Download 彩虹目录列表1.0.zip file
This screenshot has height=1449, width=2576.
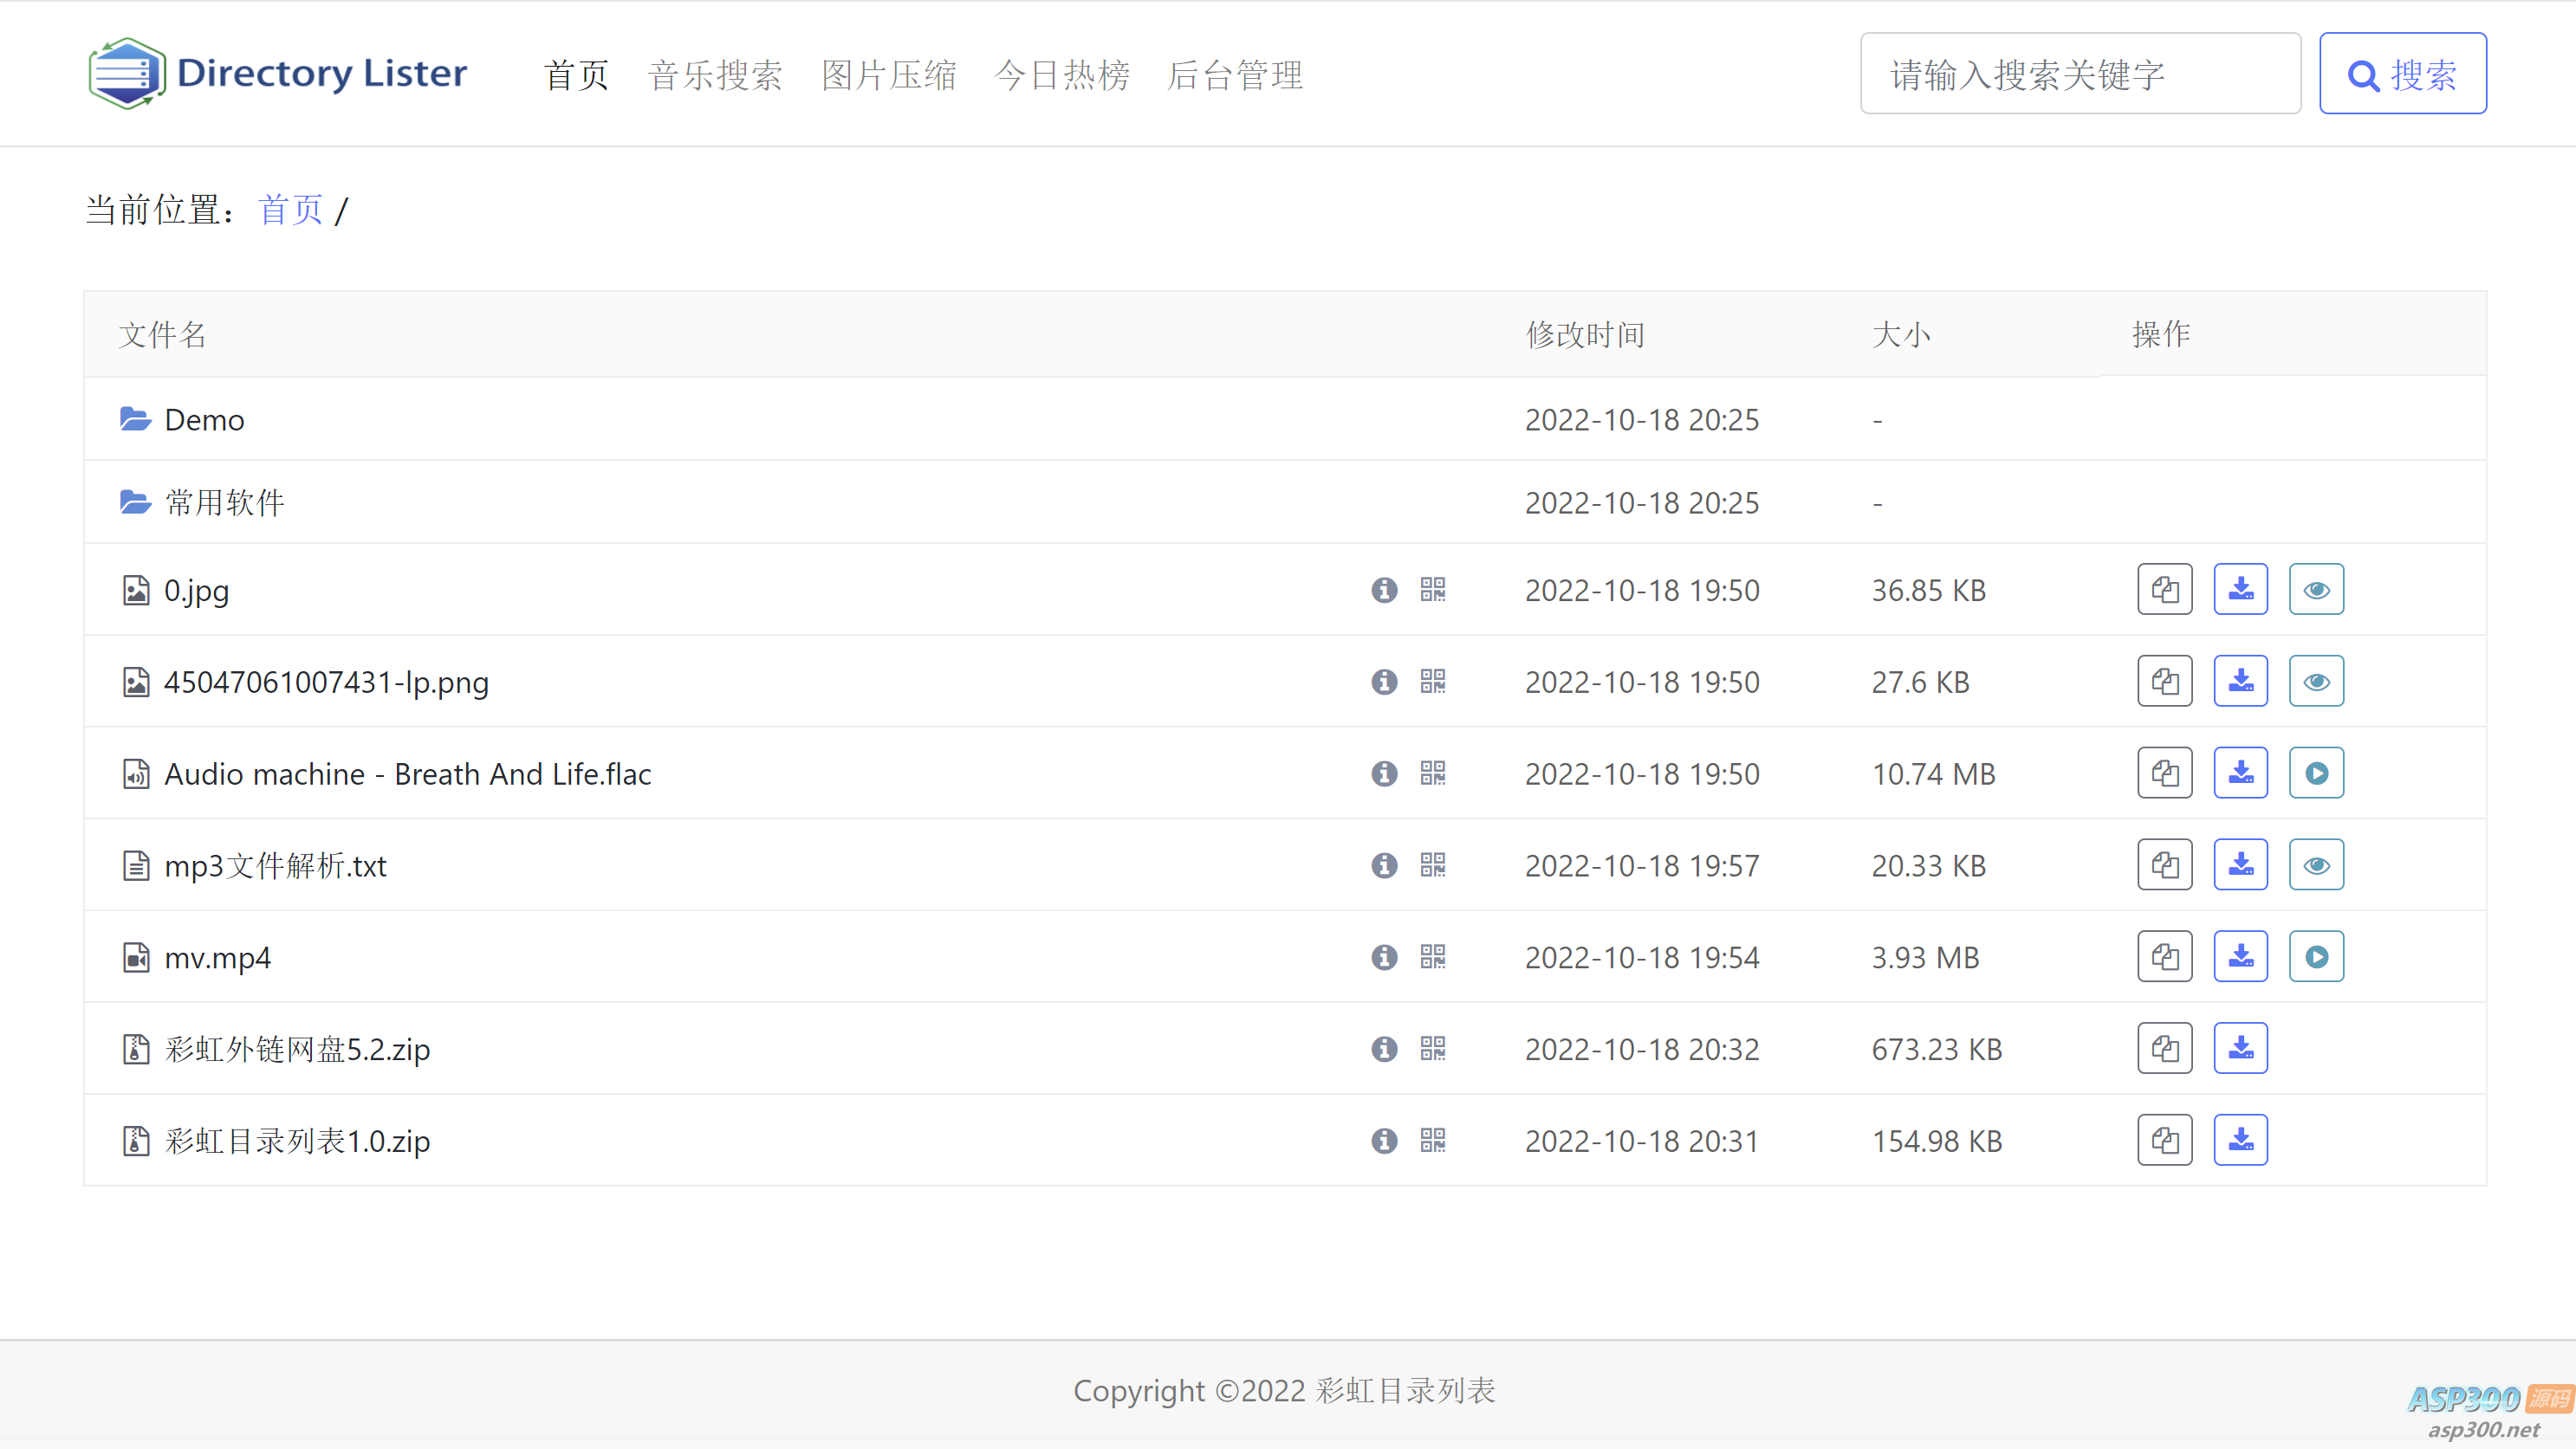(x=2240, y=1140)
